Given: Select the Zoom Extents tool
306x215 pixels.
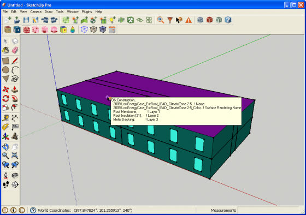Looking at the screenshot, I should [15, 156].
